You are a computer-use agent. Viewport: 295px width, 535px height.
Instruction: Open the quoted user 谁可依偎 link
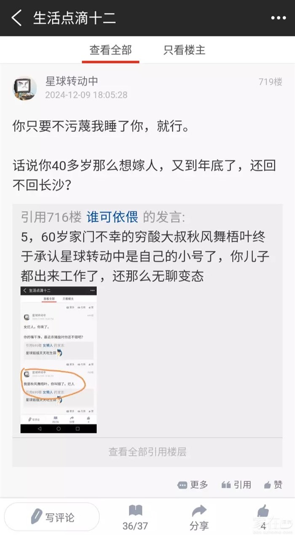[112, 217]
